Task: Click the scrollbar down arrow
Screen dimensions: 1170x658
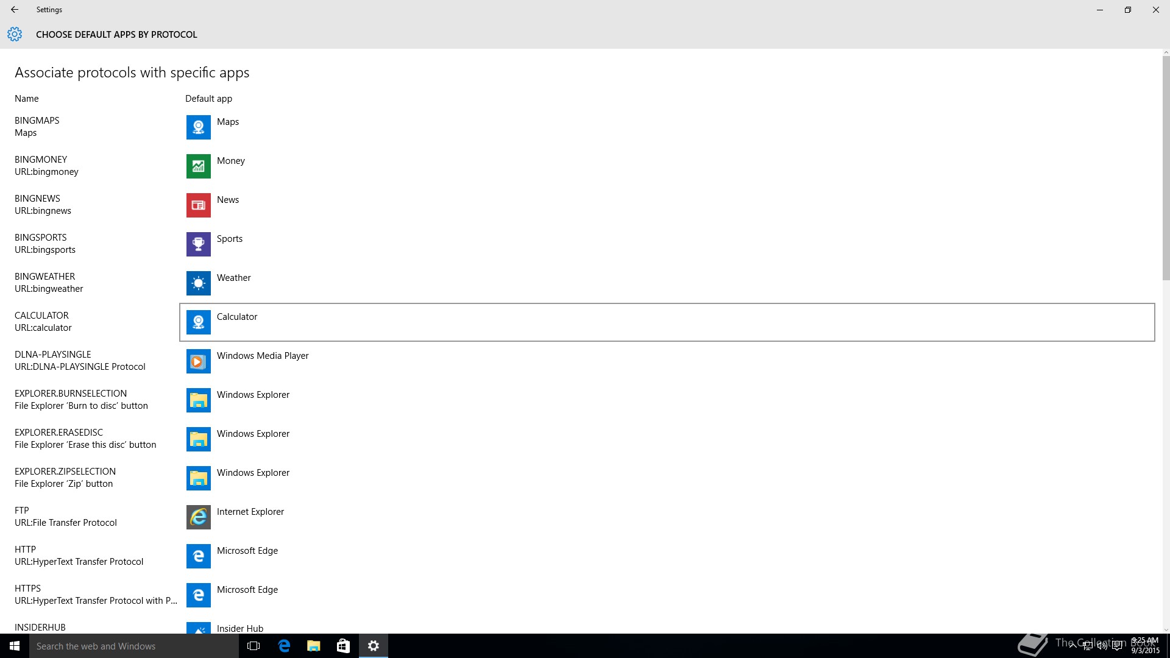Action: pos(1166,630)
